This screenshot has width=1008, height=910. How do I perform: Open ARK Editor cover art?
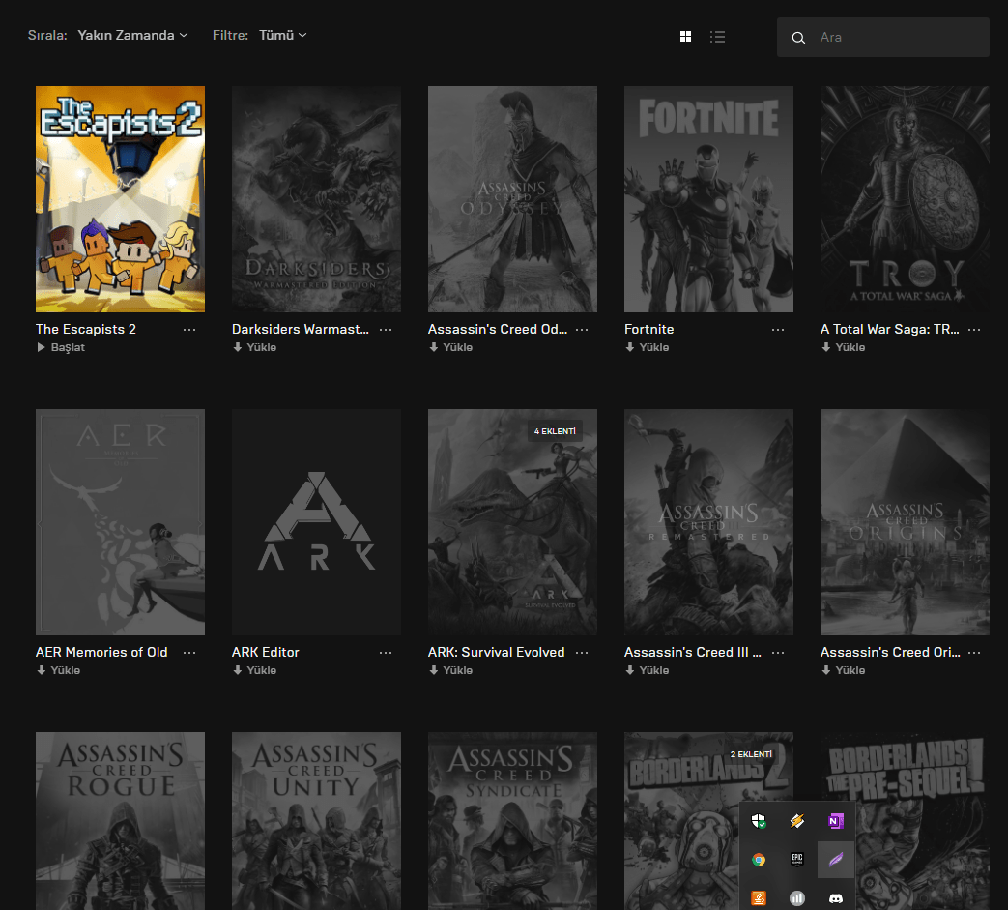point(316,522)
